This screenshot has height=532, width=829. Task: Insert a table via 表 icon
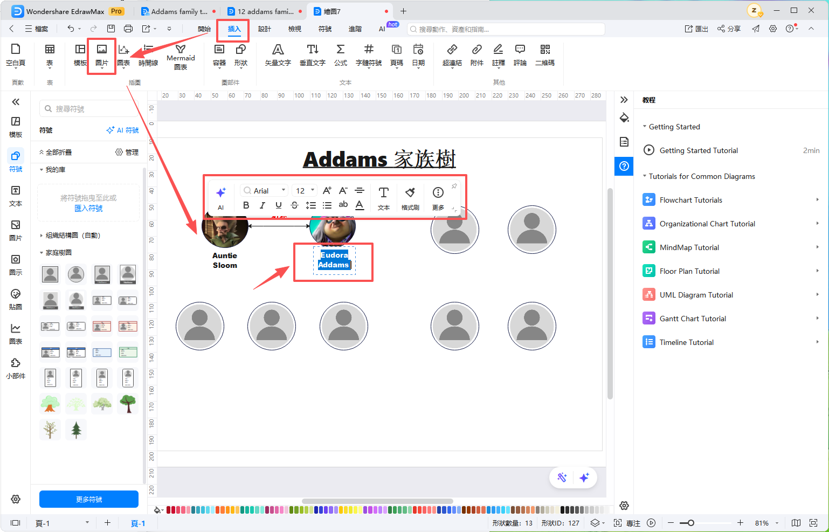[x=50, y=55]
